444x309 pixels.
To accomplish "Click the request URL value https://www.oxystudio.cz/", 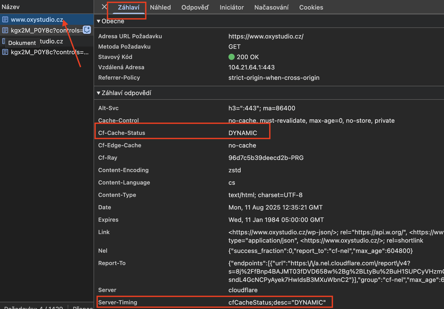I will tap(266, 36).
